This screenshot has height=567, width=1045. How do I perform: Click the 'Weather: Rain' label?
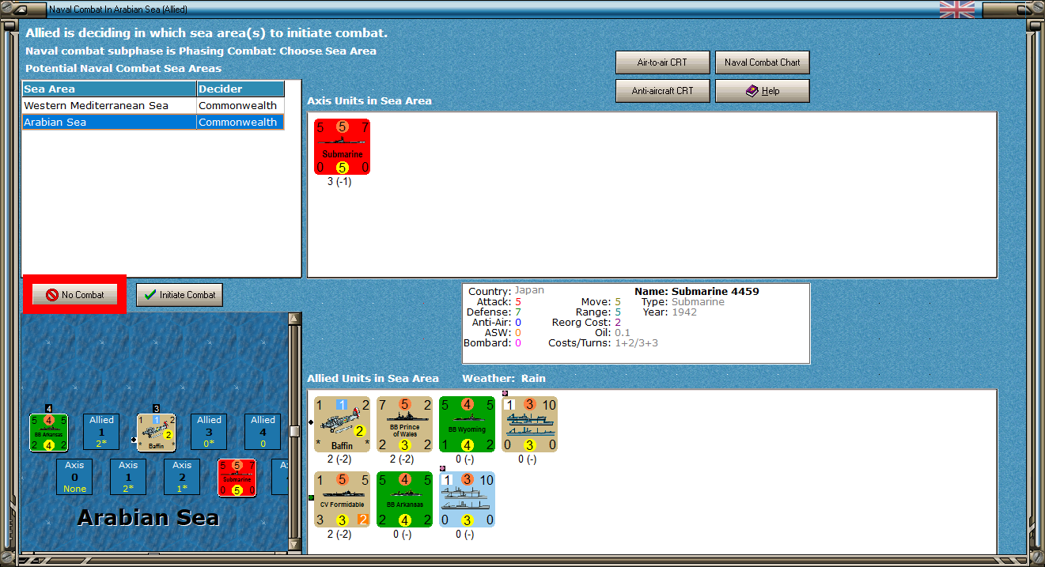pyautogui.click(x=504, y=379)
